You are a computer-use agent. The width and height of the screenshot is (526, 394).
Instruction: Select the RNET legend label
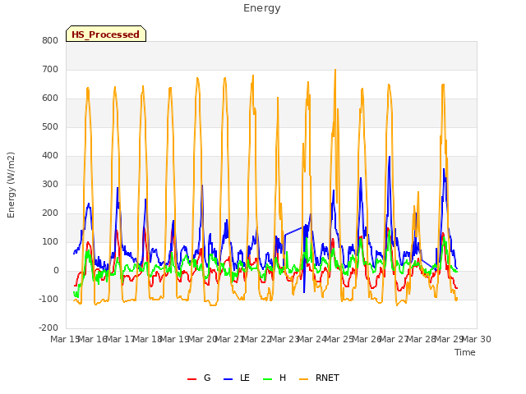[327, 378]
